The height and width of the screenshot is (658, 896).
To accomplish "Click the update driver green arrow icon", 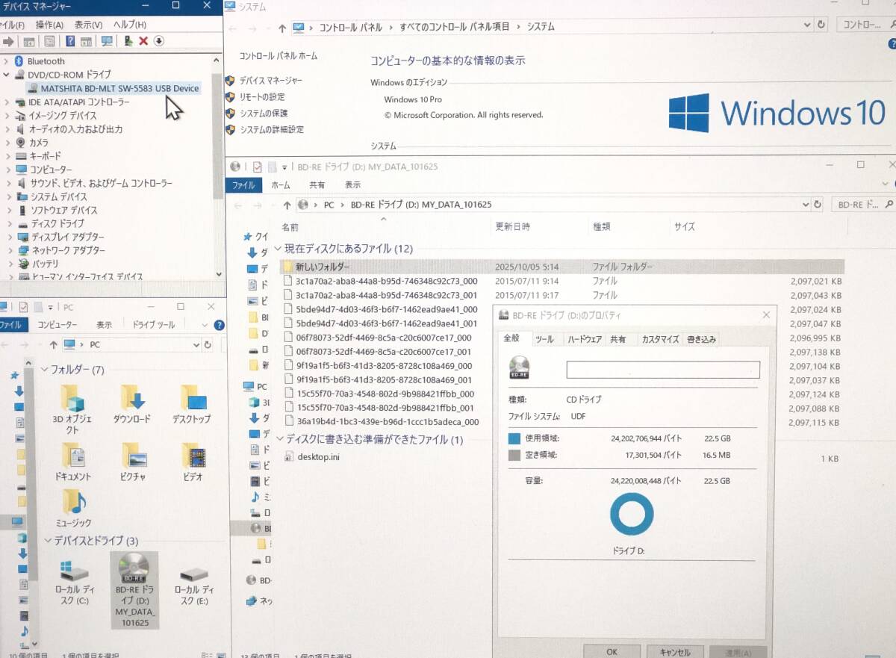I will (x=128, y=41).
